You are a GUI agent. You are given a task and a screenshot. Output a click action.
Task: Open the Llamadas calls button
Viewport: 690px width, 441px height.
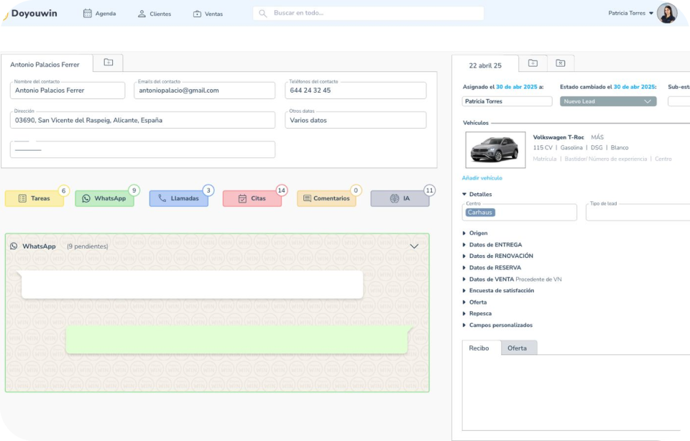[x=179, y=198]
